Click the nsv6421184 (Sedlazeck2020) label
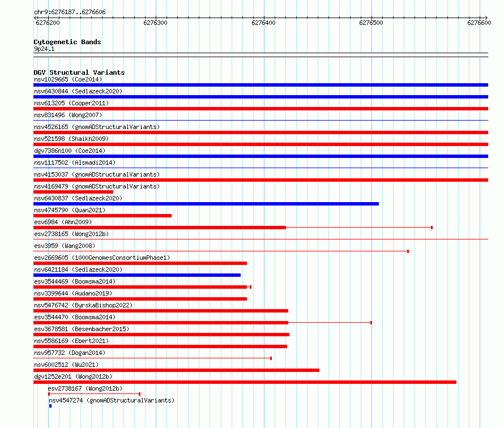The image size is (504, 428). (x=78, y=269)
